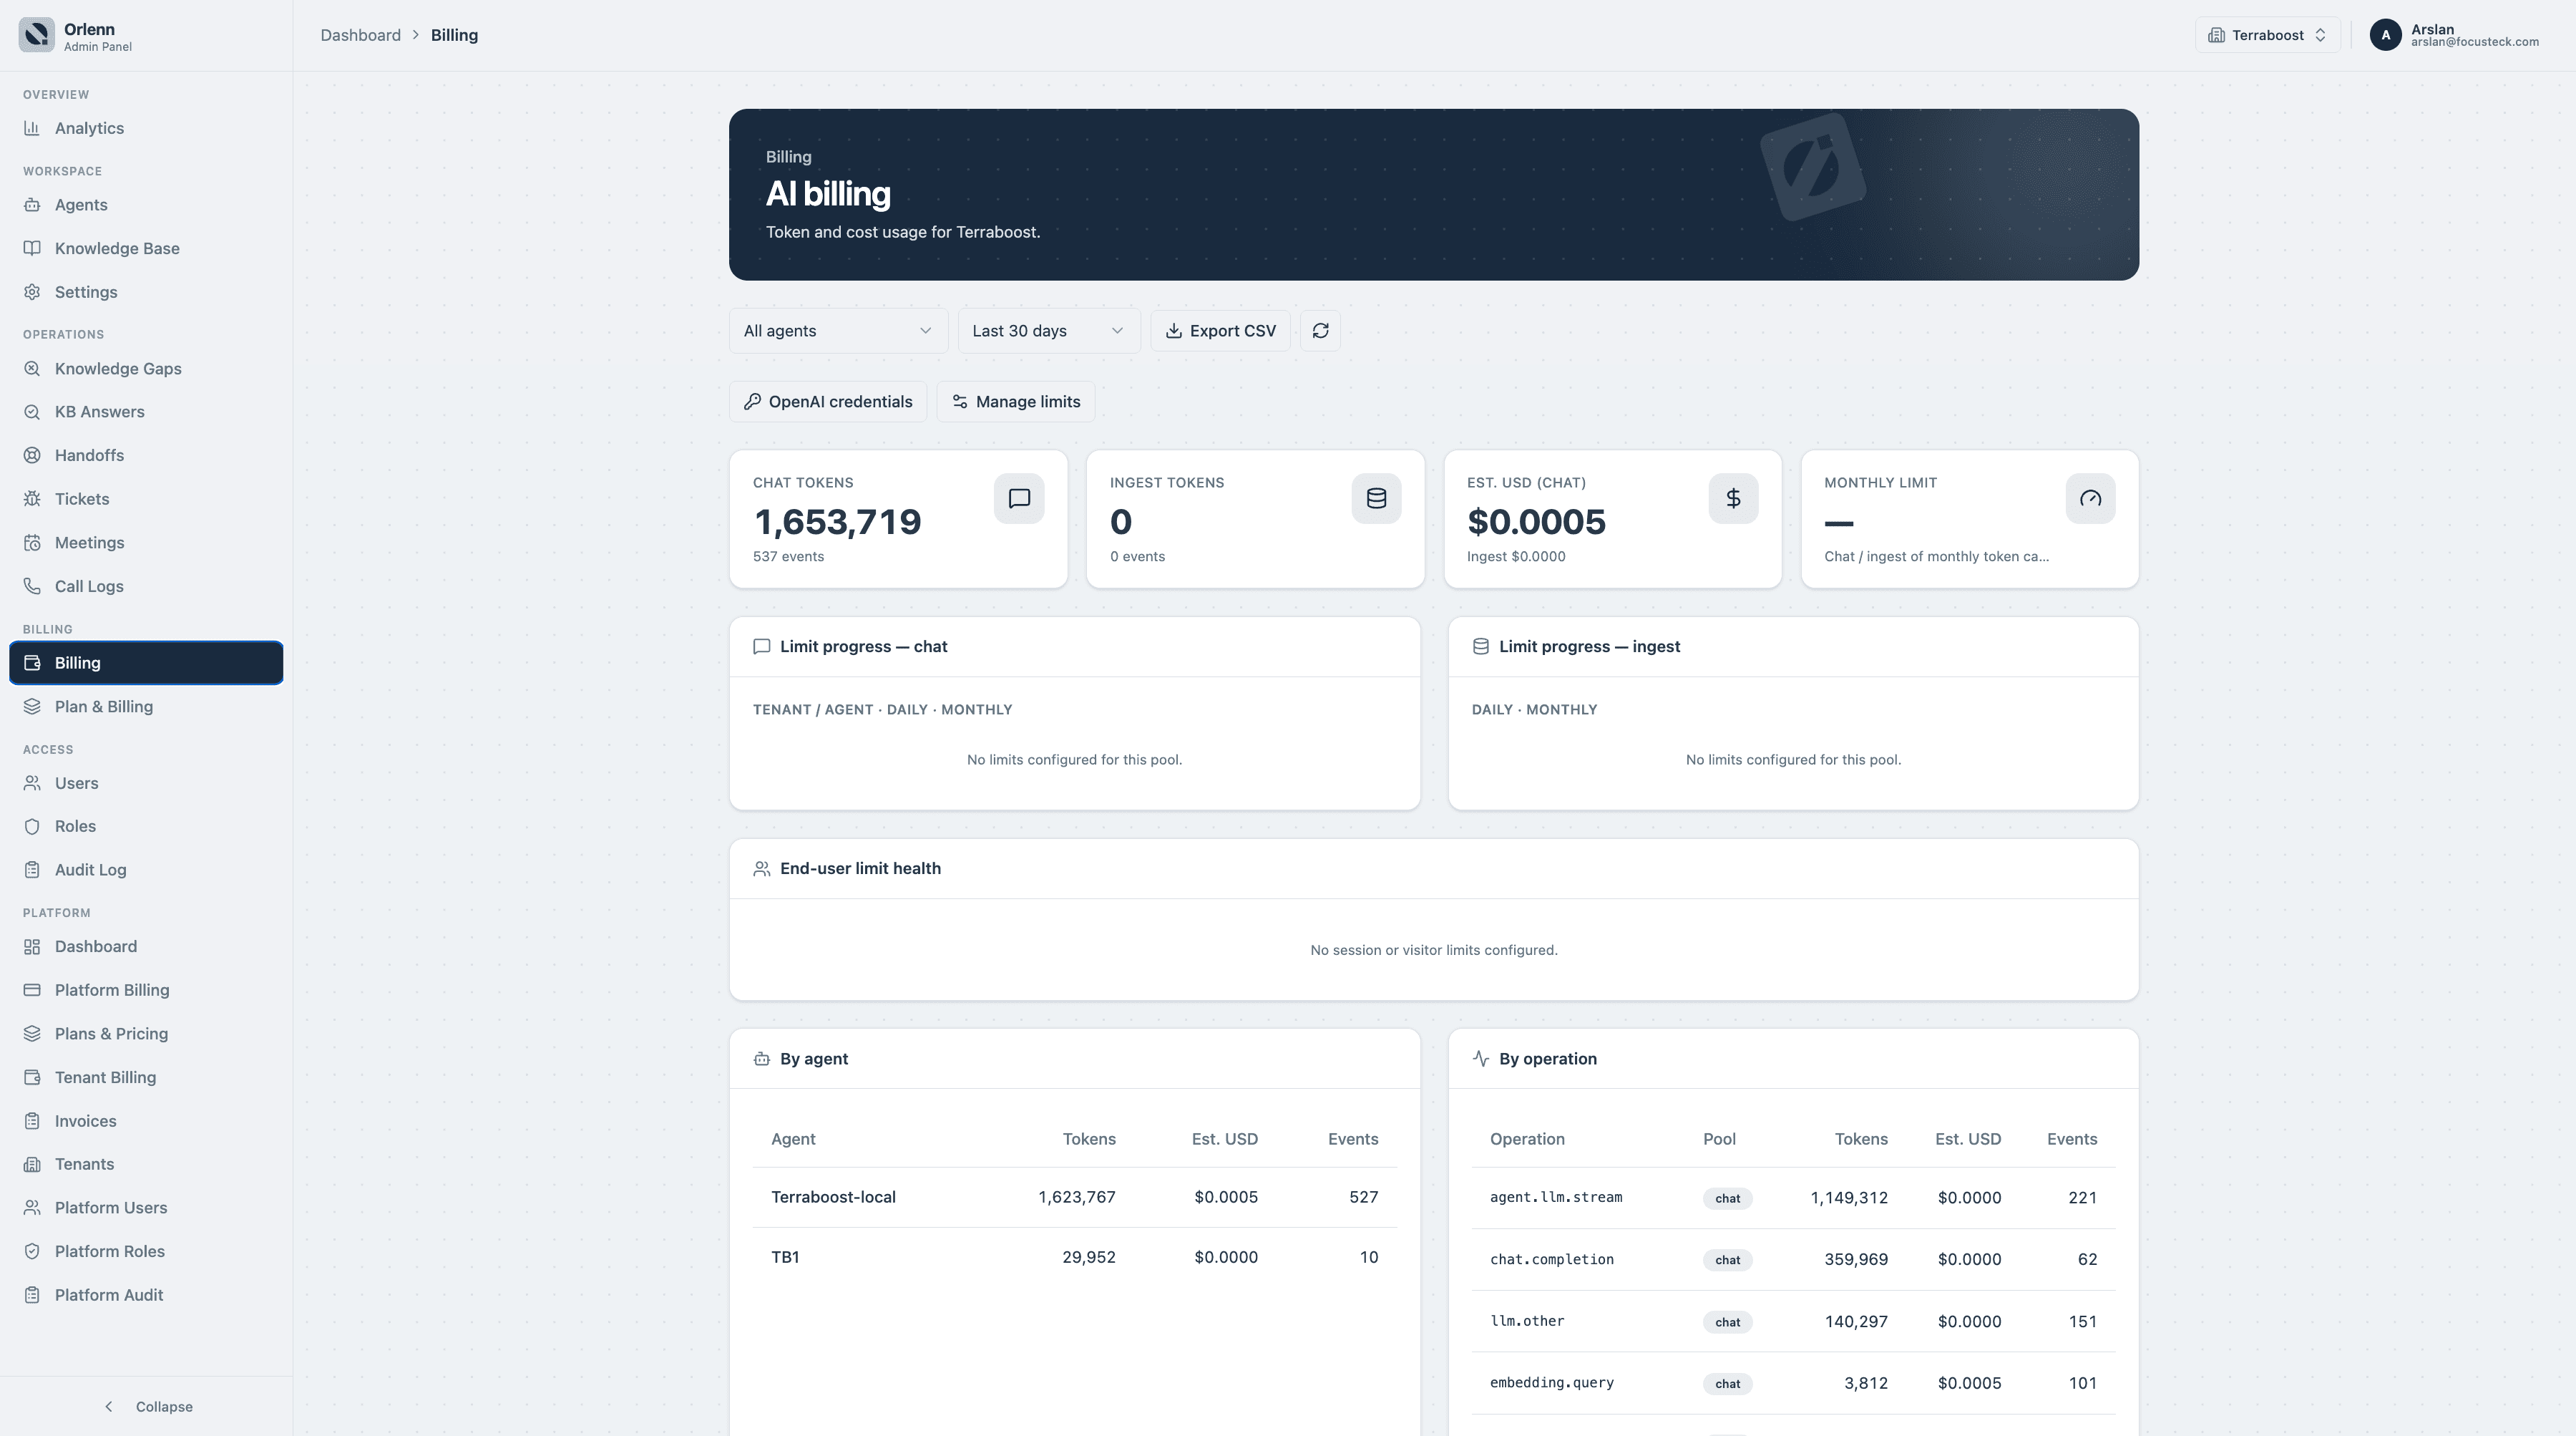The height and width of the screenshot is (1436, 2576).
Task: Click the Est. USD dollar icon
Action: pos(1733,498)
